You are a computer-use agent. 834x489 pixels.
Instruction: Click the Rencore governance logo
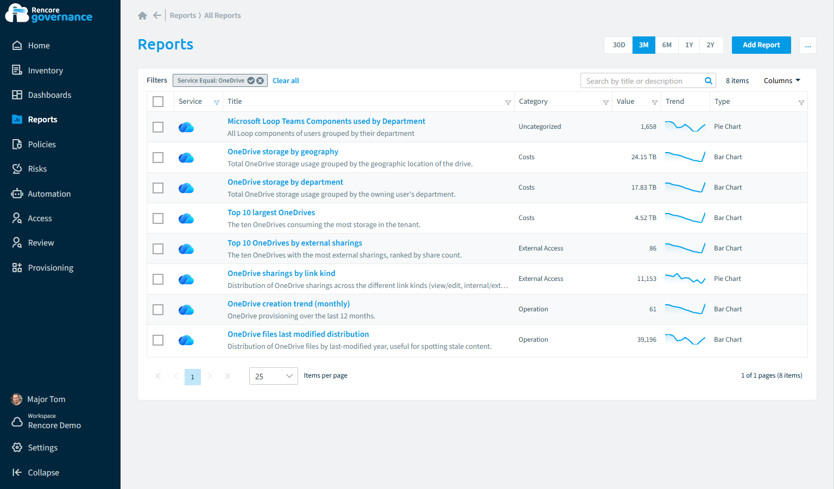click(x=49, y=14)
